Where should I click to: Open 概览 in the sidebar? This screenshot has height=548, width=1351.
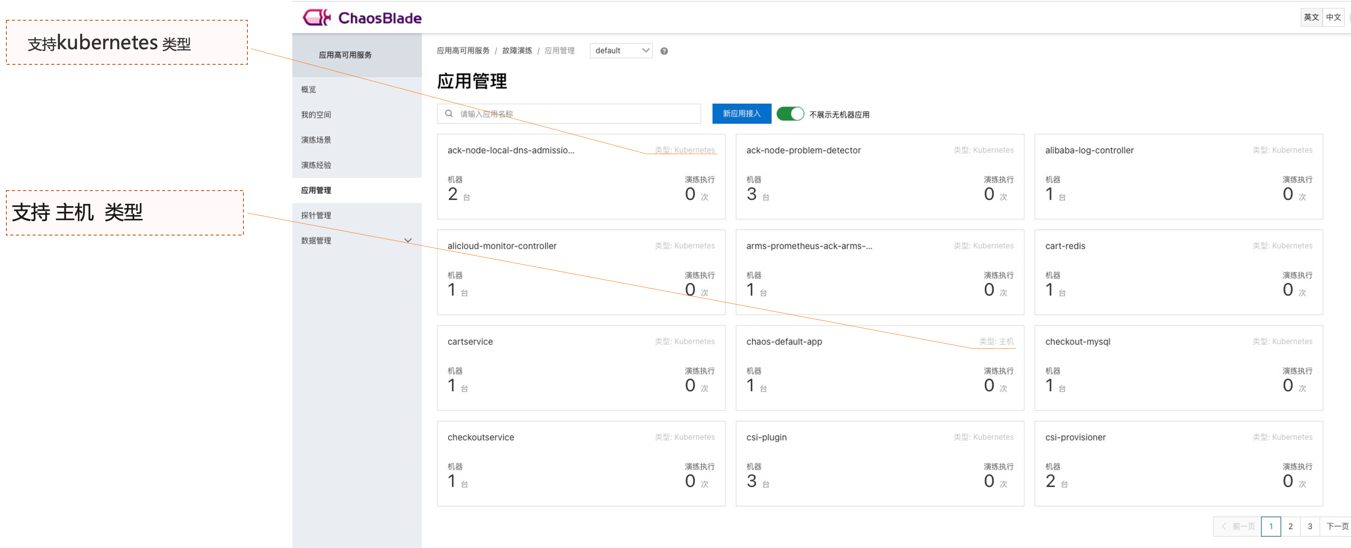[309, 90]
